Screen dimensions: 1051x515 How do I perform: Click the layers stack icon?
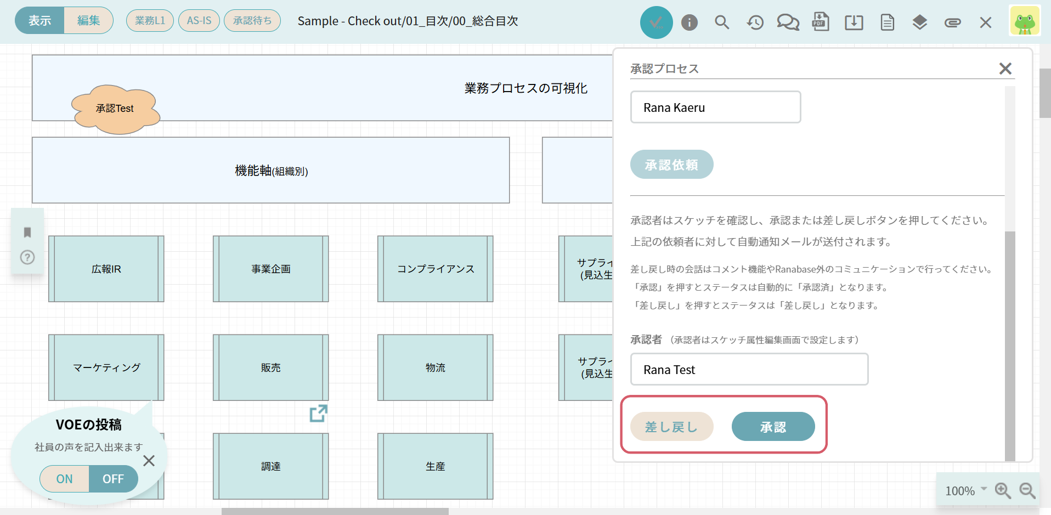point(920,22)
